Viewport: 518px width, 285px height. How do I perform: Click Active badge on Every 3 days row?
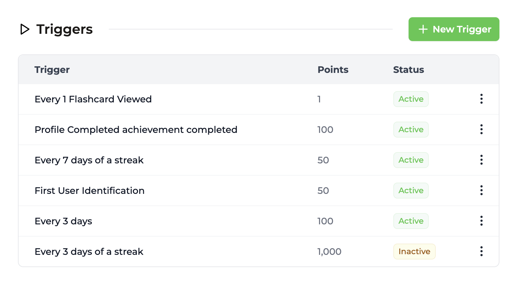(411, 221)
